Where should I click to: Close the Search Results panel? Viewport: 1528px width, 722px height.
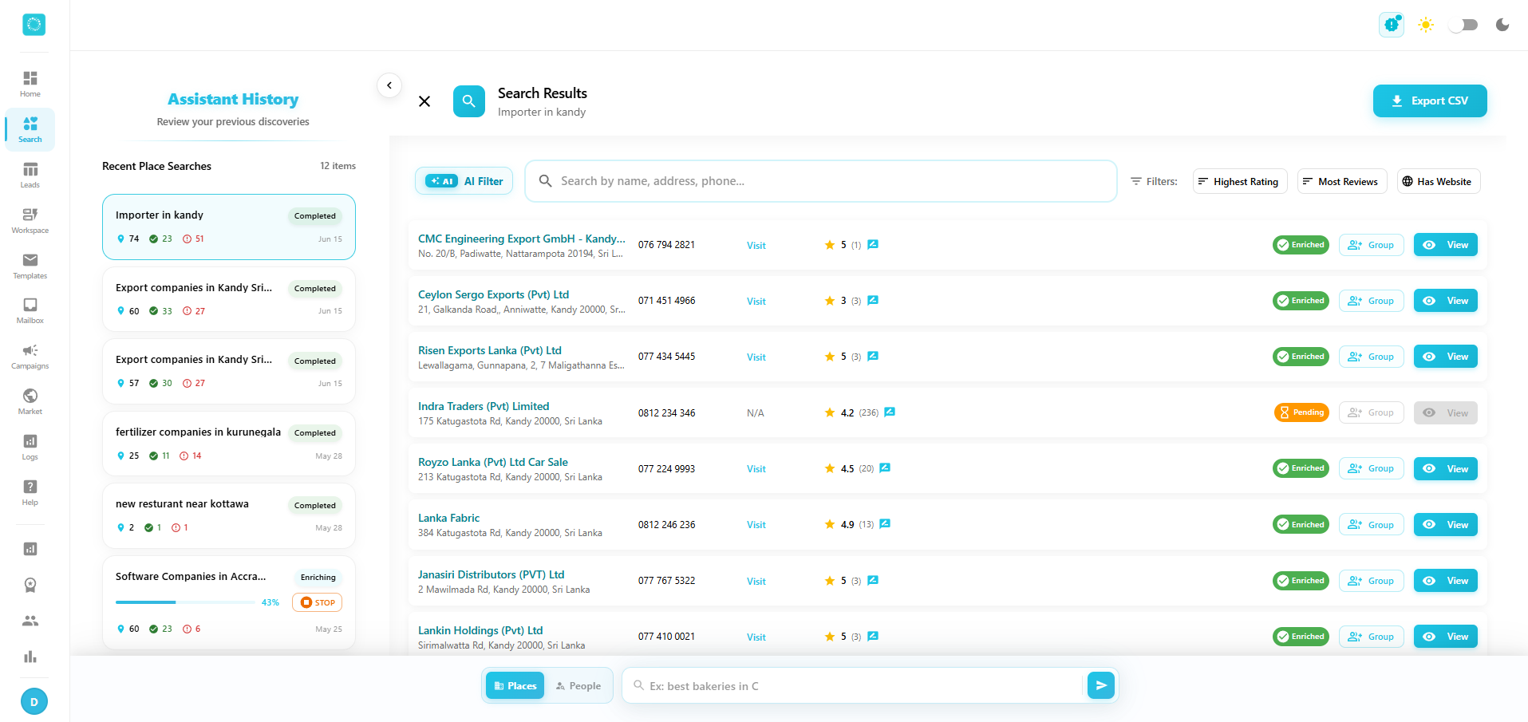[x=424, y=101]
